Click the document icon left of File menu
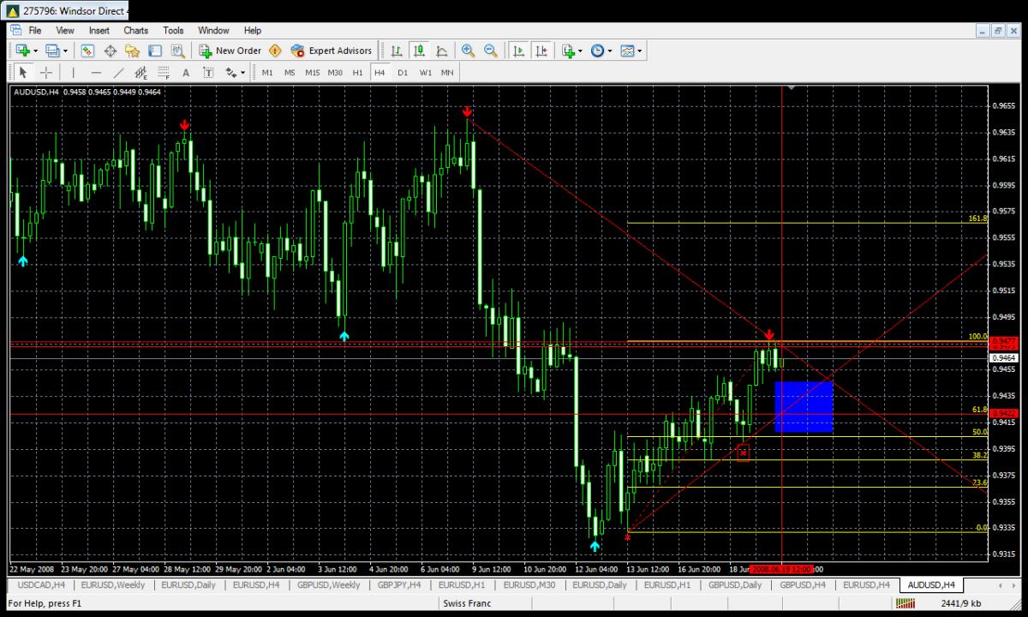 tap(17, 30)
